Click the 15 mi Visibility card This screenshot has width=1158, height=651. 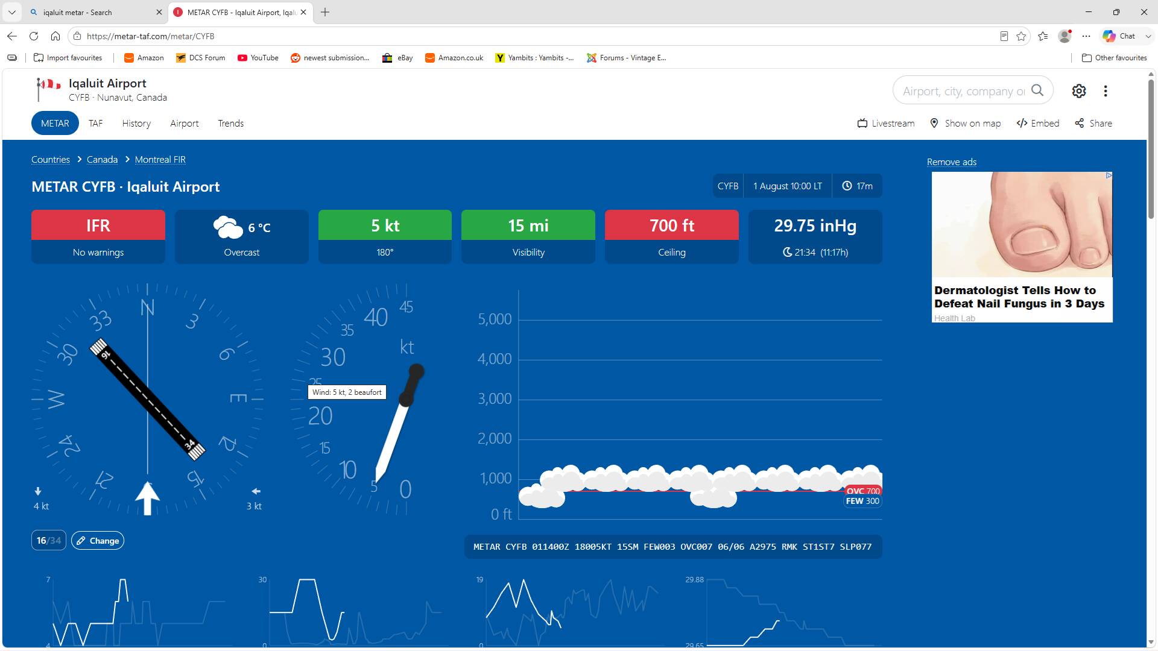tap(528, 236)
